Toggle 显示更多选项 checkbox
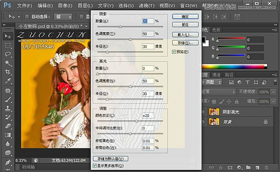Viewport: 280px width, 172px height. (95, 166)
